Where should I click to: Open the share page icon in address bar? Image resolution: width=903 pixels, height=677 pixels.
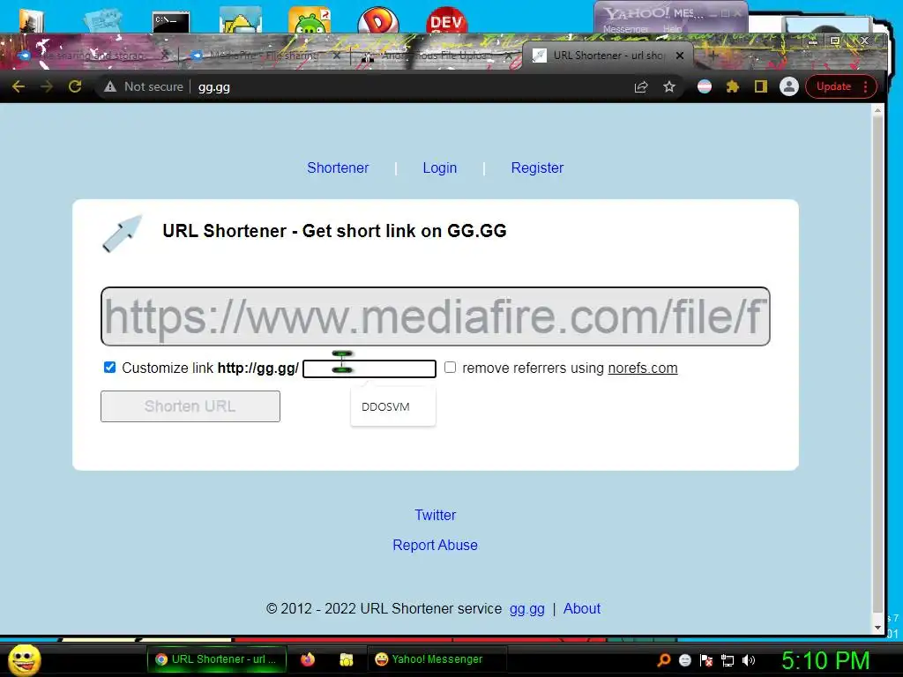pos(641,87)
